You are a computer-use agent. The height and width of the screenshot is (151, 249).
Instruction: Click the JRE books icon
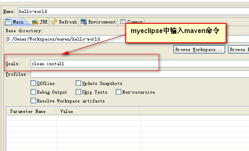pos(35,22)
